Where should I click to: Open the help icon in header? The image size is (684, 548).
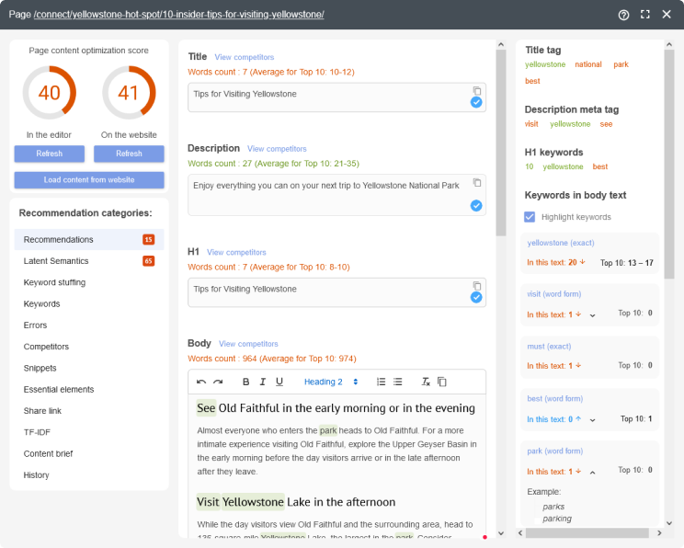623,15
